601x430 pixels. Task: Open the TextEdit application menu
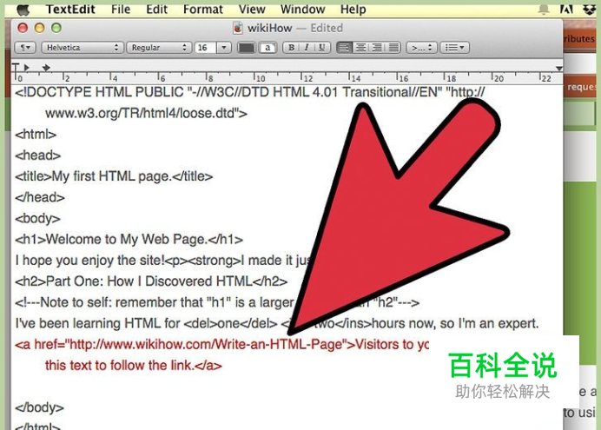click(70, 10)
